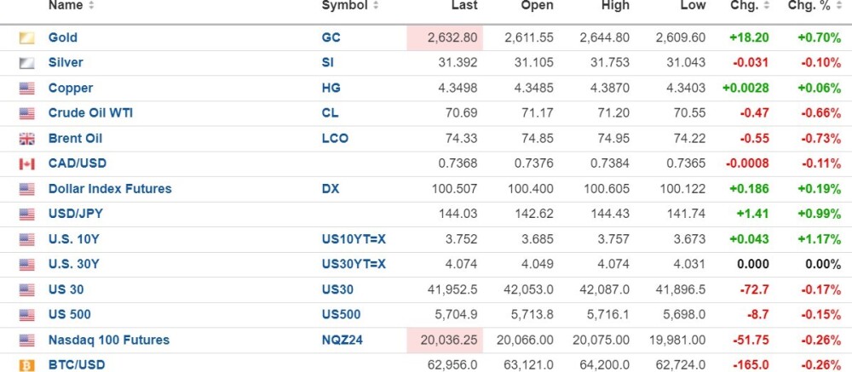Click the UK flag beside Brent Oil
Image resolution: width=852 pixels, height=372 pixels.
click(x=26, y=139)
